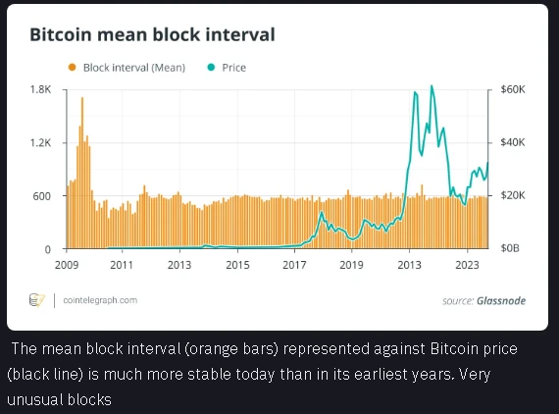Viewport: 559px width, 414px height.
Task: Select the 2015 x-axis label
Action: point(237,265)
